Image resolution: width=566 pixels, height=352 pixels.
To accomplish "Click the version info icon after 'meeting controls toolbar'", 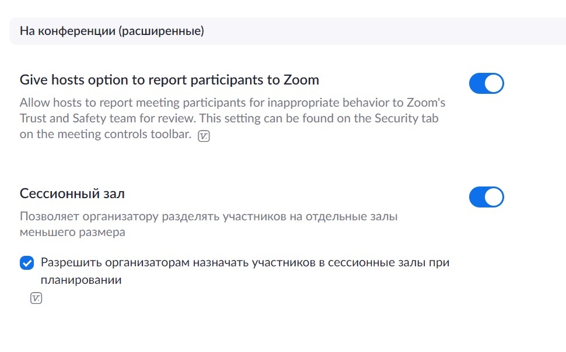I will click(204, 136).
